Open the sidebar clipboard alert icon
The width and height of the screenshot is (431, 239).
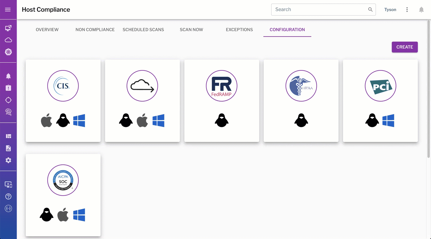(x=8, y=88)
